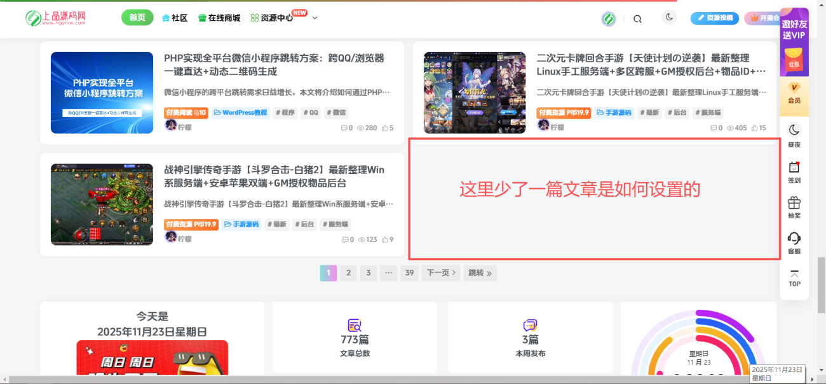The height and width of the screenshot is (384, 826).
Task: Open the 社区 menu item
Action: (x=175, y=18)
